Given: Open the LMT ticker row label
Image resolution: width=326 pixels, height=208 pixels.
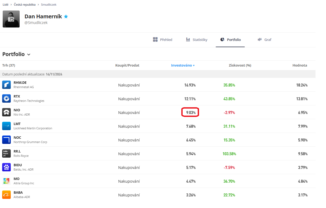Looking at the screenshot, I should click(17, 124).
